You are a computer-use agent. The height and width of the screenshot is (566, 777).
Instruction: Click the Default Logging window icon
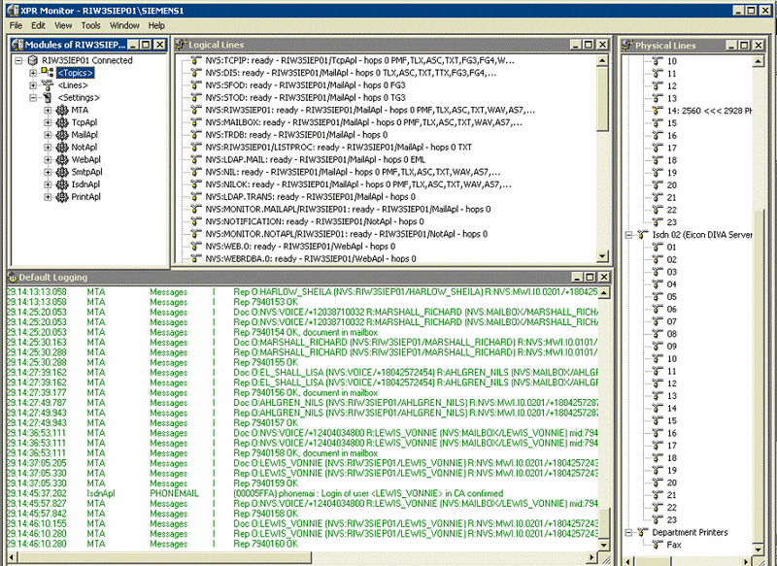coord(13,278)
